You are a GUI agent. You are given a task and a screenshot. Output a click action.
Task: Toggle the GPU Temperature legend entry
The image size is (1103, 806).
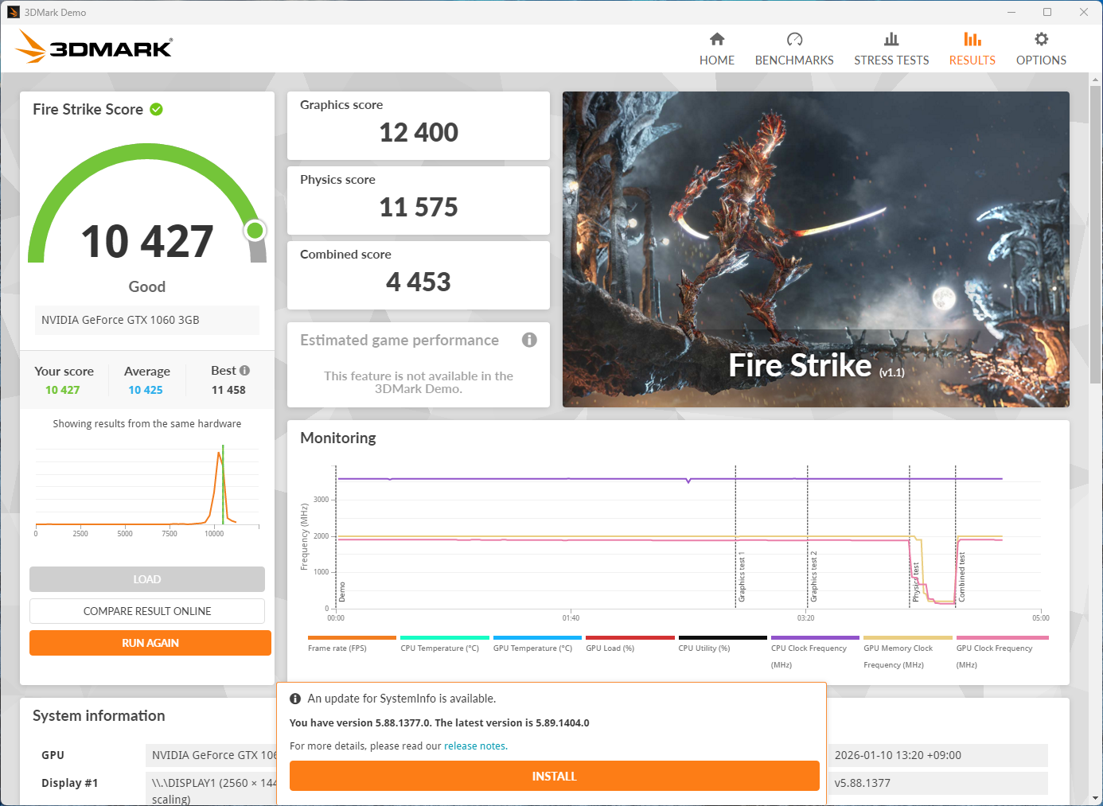click(x=537, y=644)
